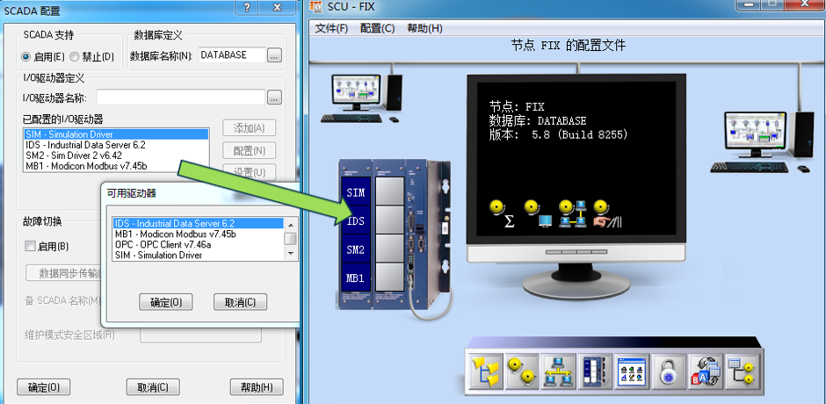This screenshot has width=826, height=404.
Task: Tick the 启用(B) failover checkbox
Action: (30, 246)
